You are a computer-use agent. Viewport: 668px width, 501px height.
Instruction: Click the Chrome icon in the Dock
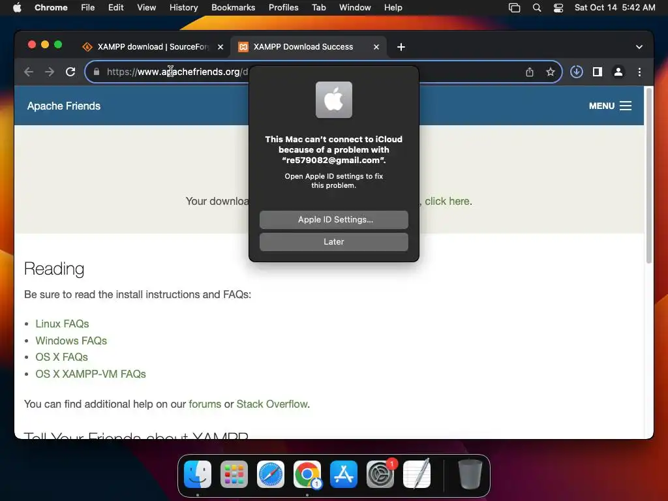[307, 474]
